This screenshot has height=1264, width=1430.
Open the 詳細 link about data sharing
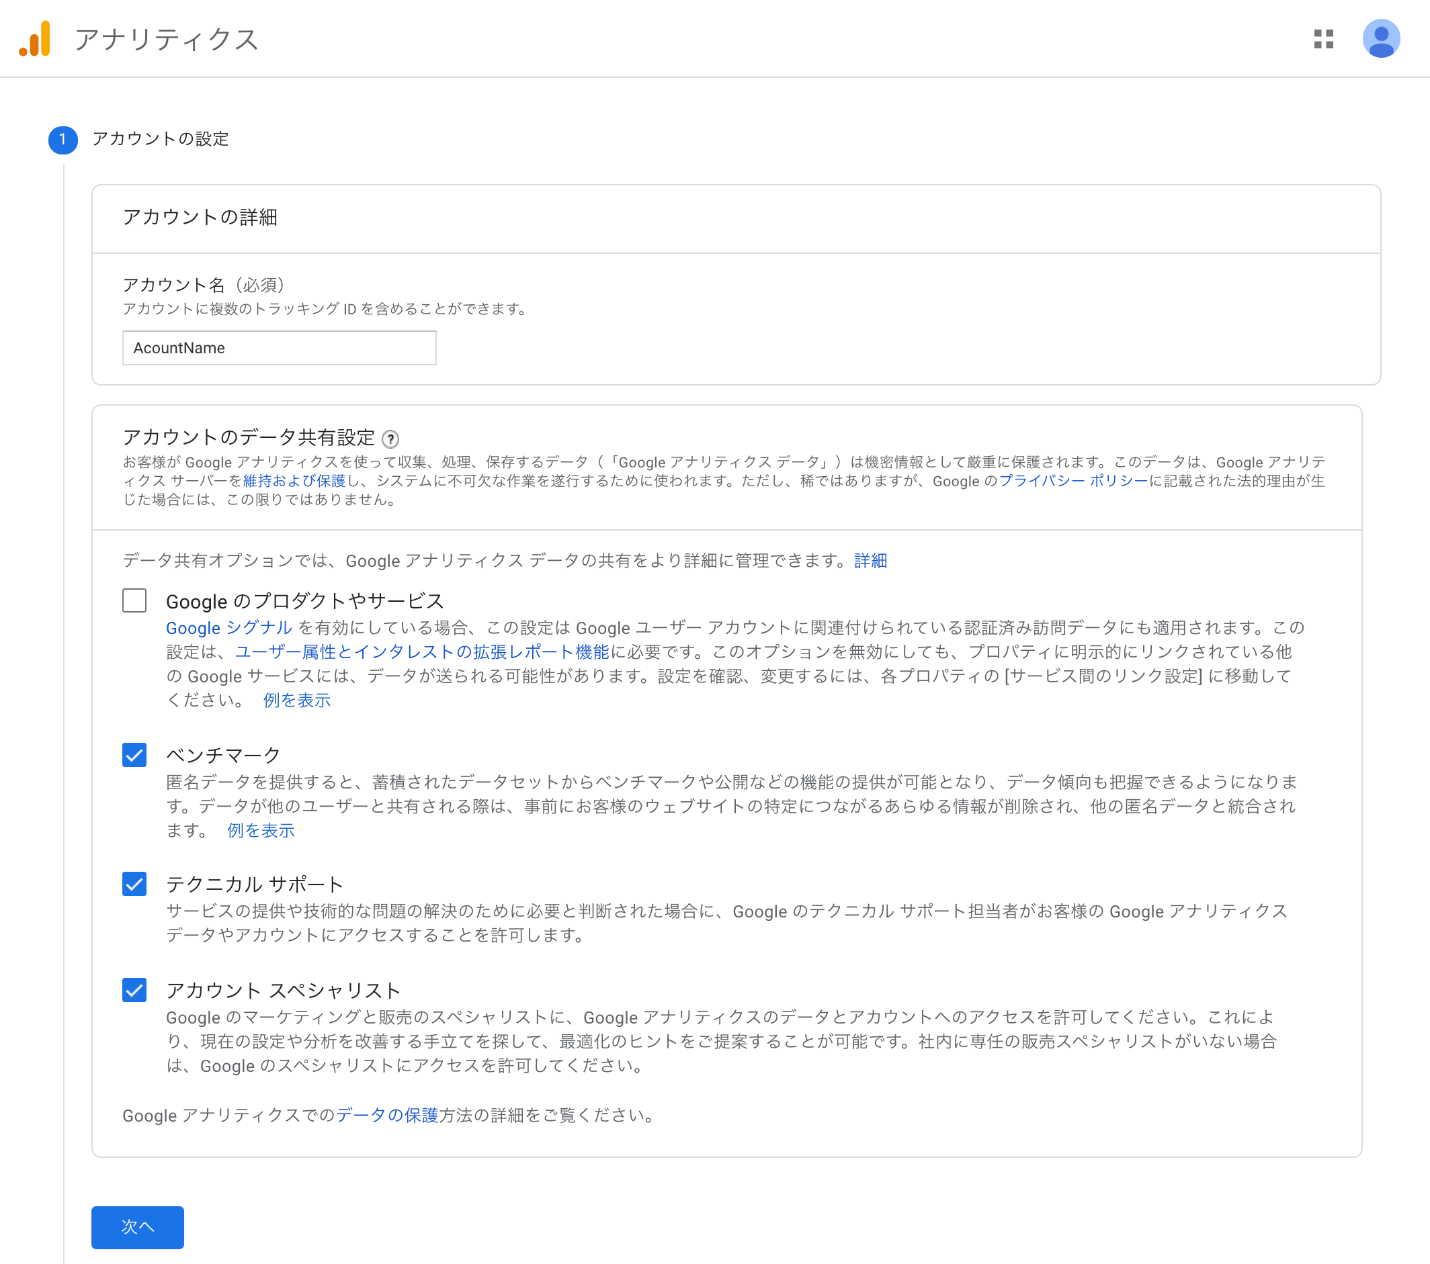[870, 561]
